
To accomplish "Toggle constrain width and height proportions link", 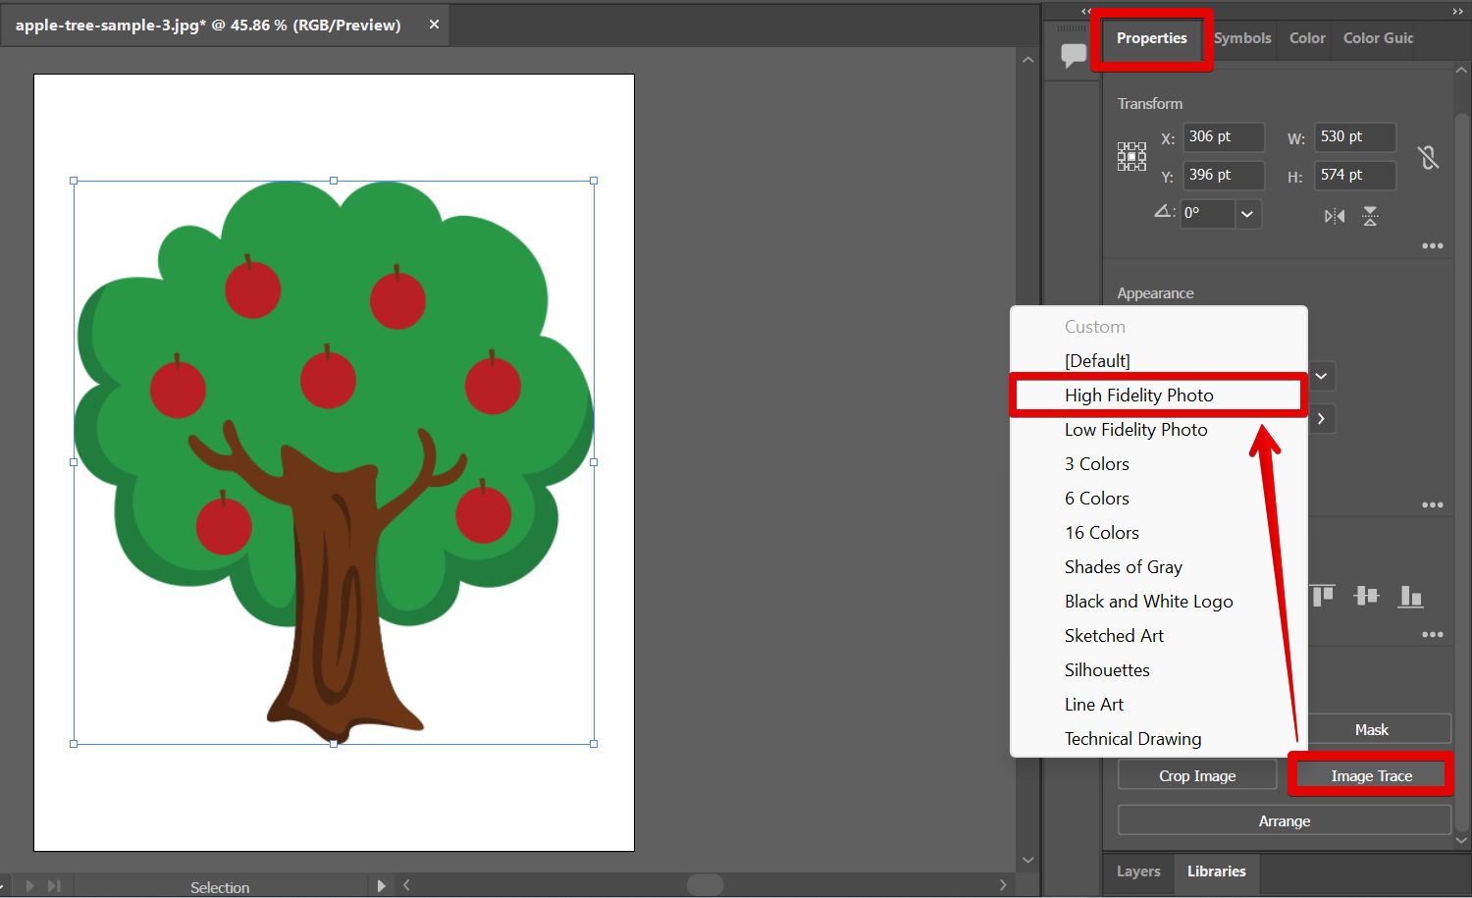I will [1429, 156].
